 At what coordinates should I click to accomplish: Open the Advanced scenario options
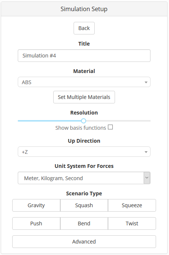[84, 242]
